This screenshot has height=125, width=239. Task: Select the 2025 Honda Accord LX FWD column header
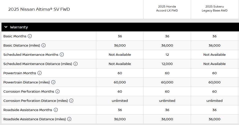(167, 8)
